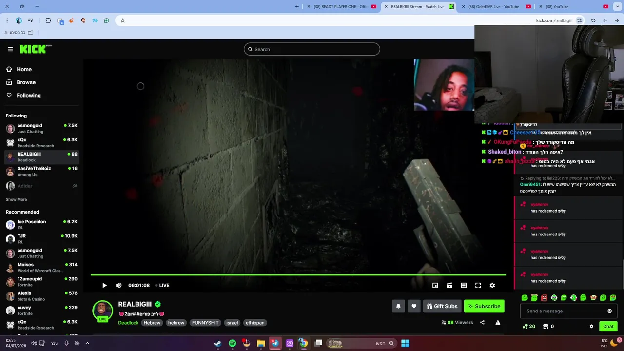This screenshot has height=351, width=624.
Task: Open asmongold channel in Following list
Action: (x=41, y=128)
